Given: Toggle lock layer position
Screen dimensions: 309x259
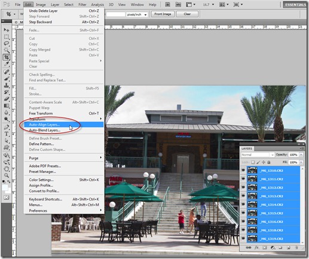Looking at the screenshot, I should [x=264, y=162].
